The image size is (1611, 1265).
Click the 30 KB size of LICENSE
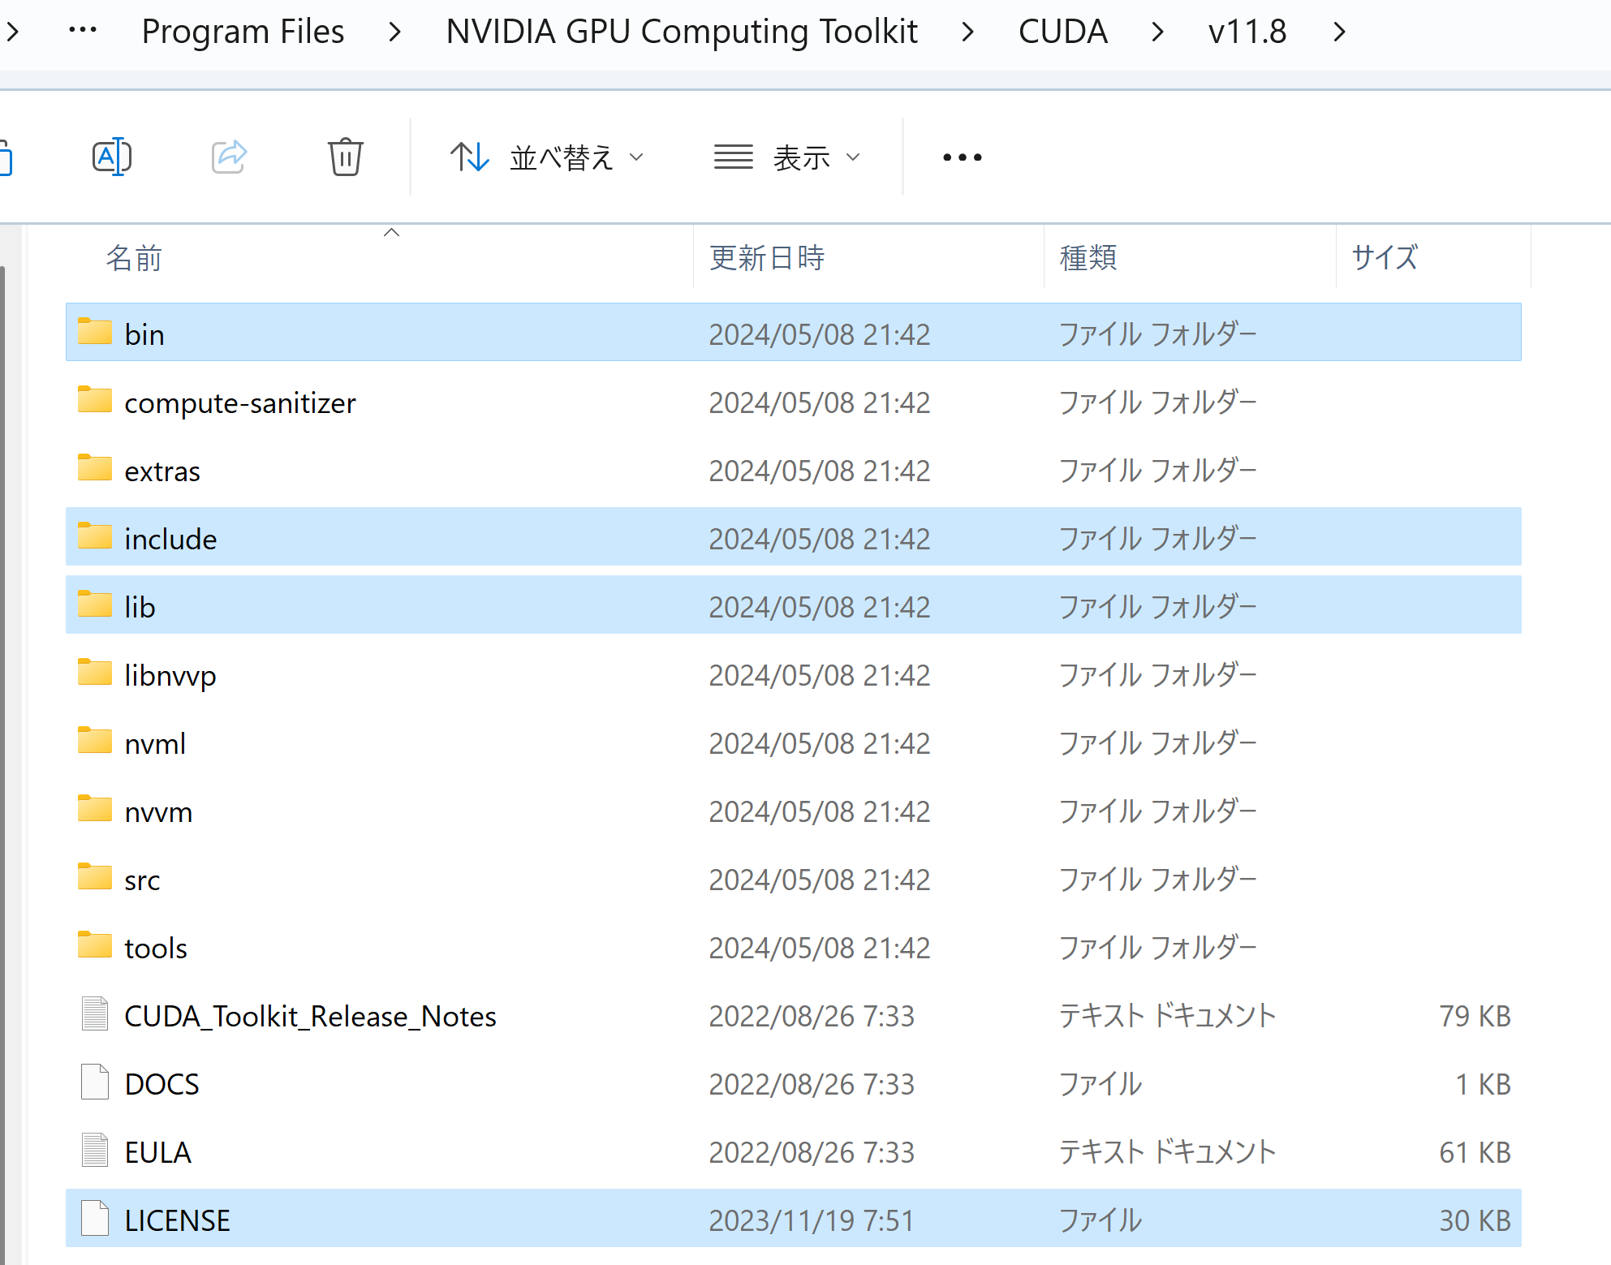tap(1475, 1220)
